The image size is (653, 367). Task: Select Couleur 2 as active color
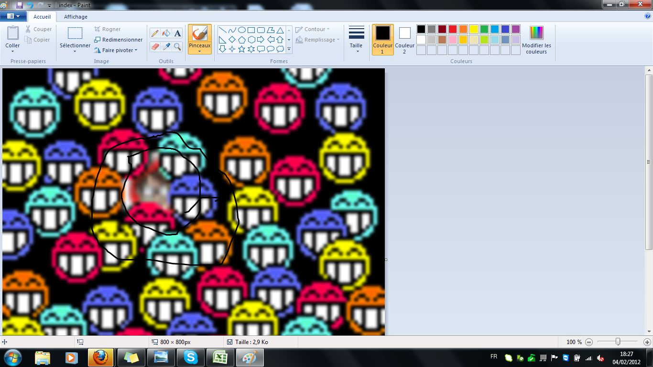coord(405,40)
